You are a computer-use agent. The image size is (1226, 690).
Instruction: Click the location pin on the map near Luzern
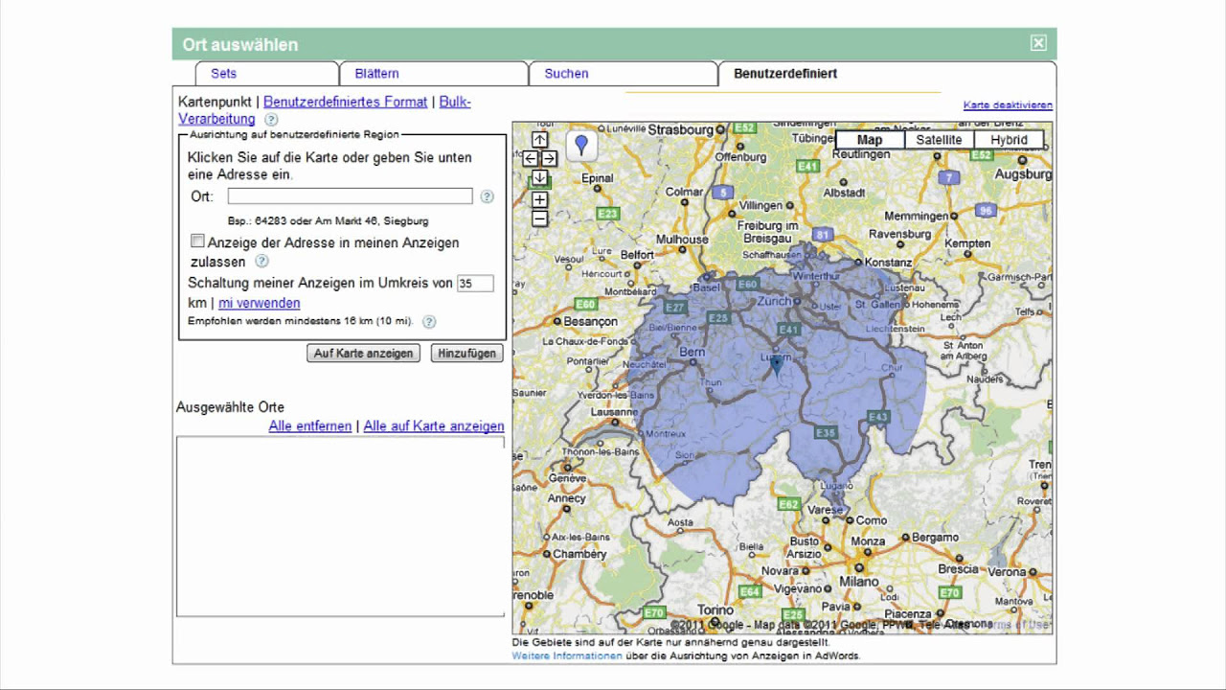point(776,364)
